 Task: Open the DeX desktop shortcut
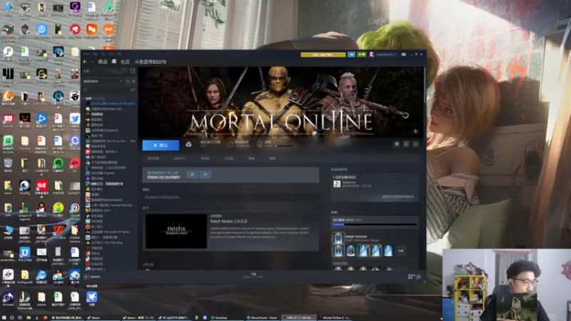(108, 31)
